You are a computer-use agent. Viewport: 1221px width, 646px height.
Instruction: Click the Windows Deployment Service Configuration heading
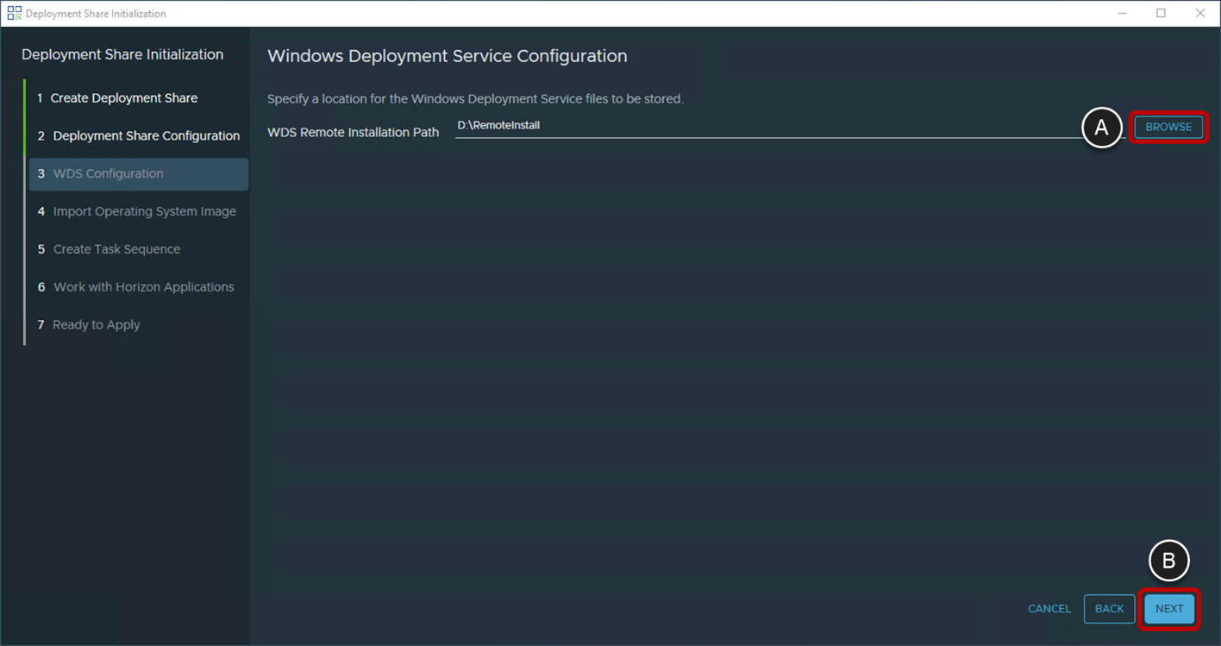[x=447, y=55]
